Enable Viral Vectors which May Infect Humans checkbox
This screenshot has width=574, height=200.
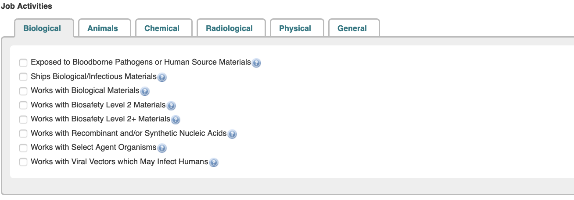[23, 162]
